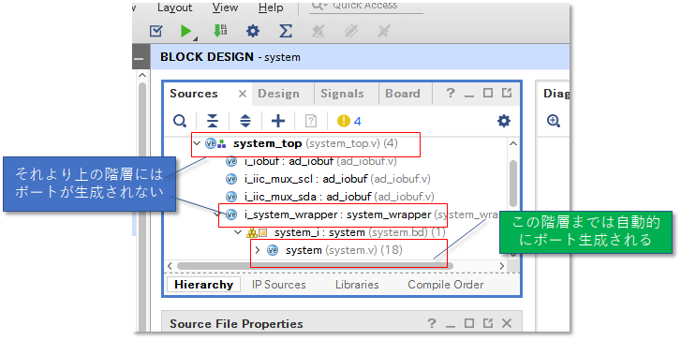The height and width of the screenshot is (340, 681).
Task: Click scroll-right arrow of Sources tree
Action: pyautogui.click(x=502, y=265)
